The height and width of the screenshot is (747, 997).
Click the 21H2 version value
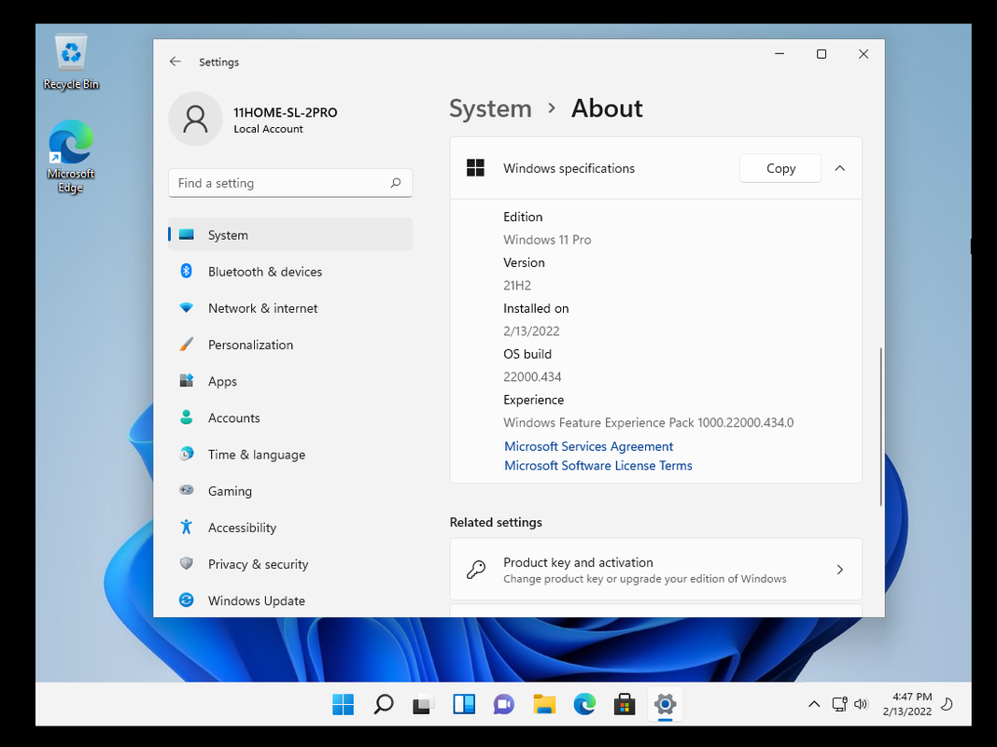tap(517, 286)
